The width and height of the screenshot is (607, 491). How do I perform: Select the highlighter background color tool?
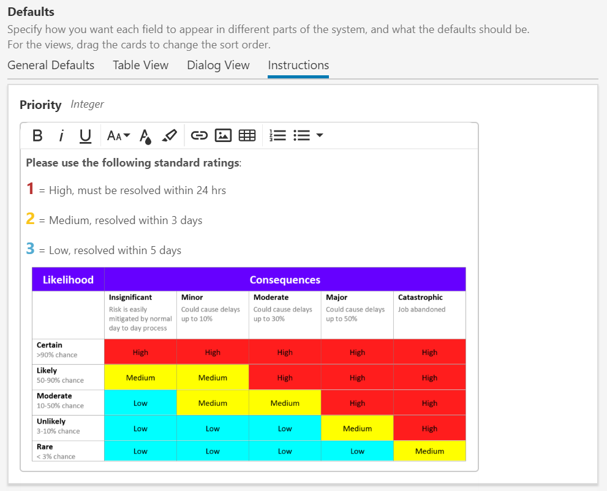pyautogui.click(x=170, y=135)
